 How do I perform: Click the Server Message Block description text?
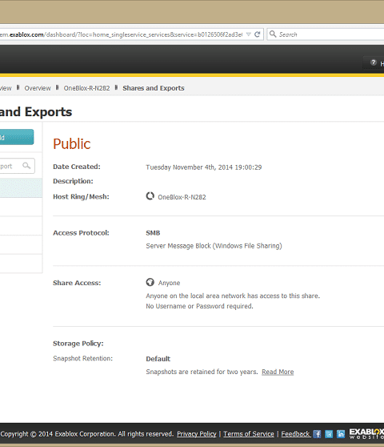tap(214, 246)
